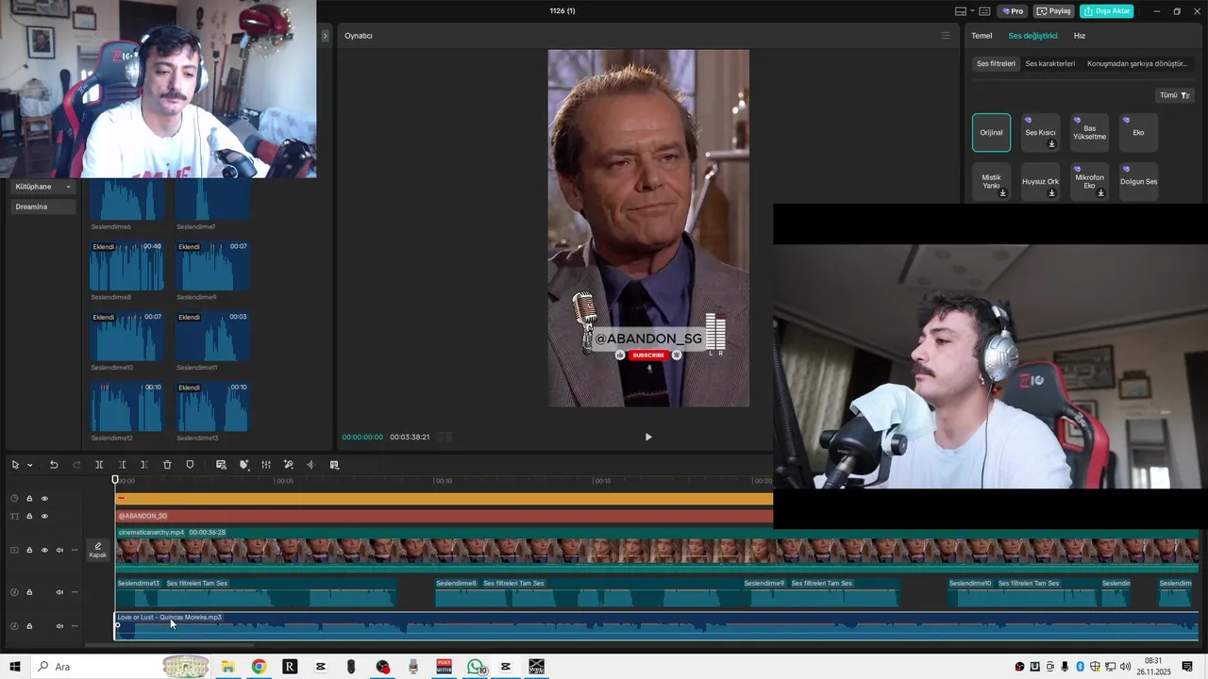Select the Love or Lust mp3 clip
This screenshot has width=1208, height=679.
pyautogui.click(x=657, y=626)
